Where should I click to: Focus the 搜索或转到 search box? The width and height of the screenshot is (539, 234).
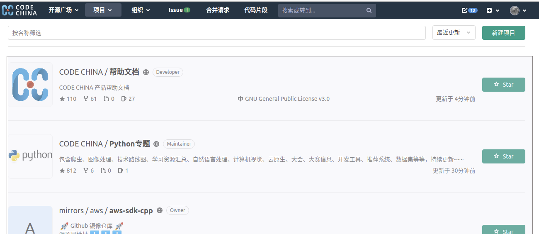click(x=327, y=10)
